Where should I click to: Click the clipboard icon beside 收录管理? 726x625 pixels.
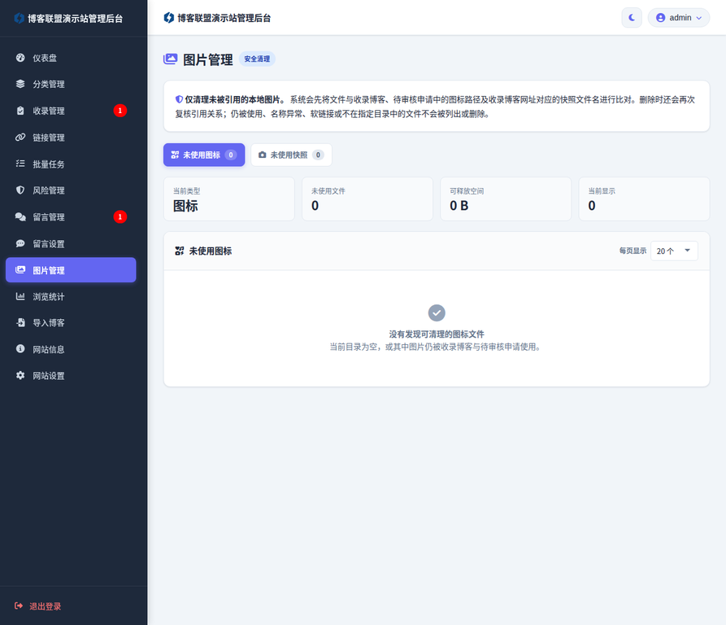click(20, 111)
